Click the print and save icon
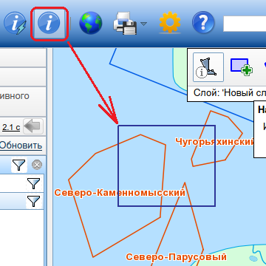This screenshot has width=266, height=266. pos(125,23)
